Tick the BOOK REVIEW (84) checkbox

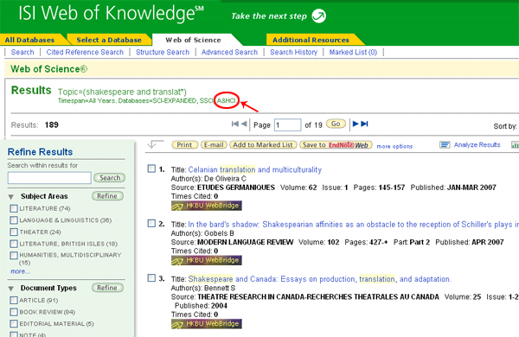(14, 312)
